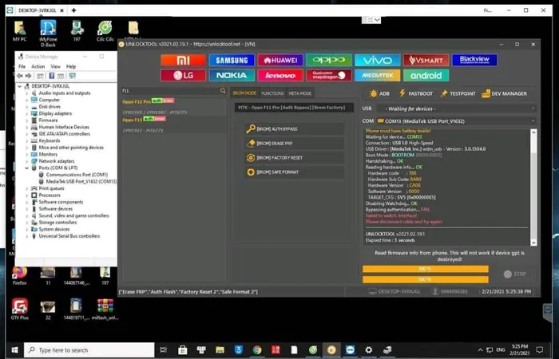Click Device Manager forward arrow toolbar icon
The image size is (559, 359).
(29, 76)
